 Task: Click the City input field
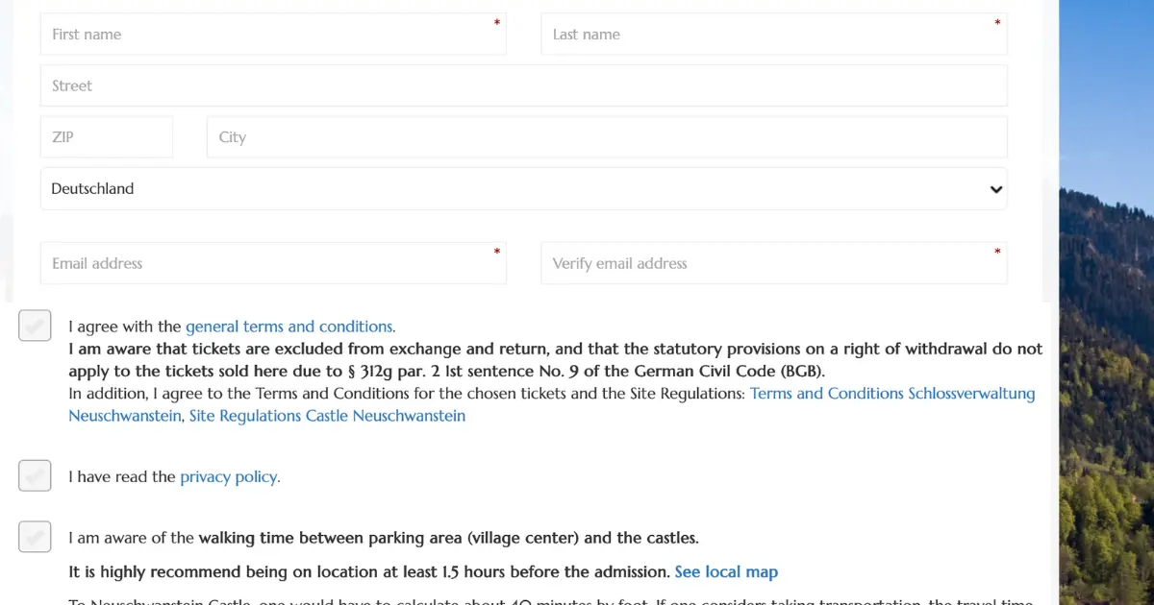(x=607, y=137)
